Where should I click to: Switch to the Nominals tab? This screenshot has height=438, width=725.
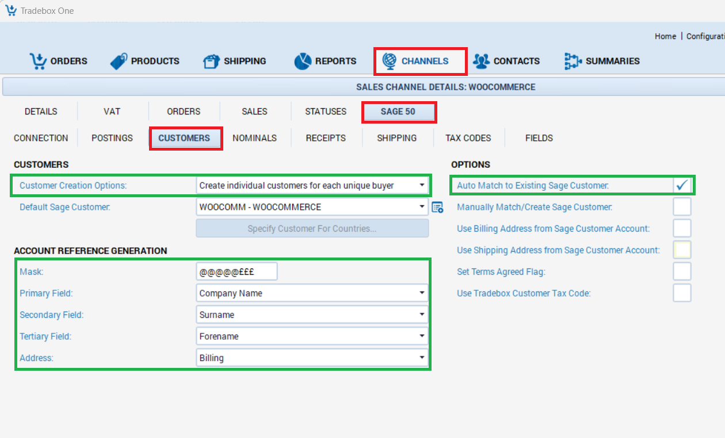click(254, 138)
